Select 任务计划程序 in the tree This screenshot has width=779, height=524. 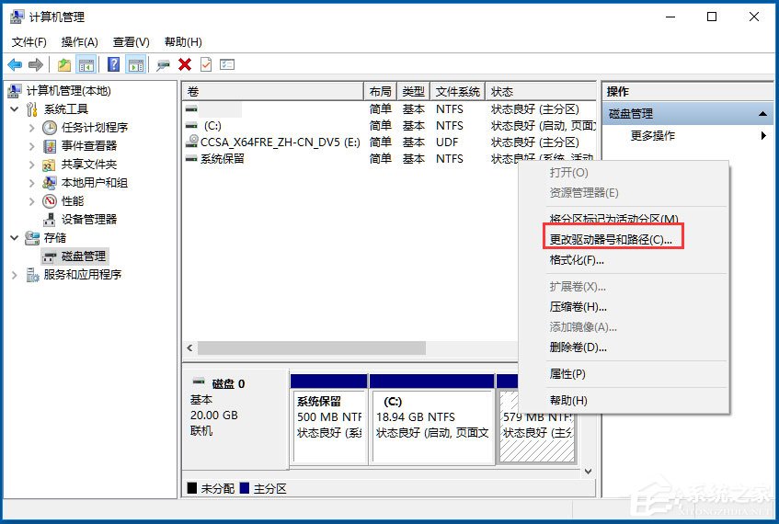pyautogui.click(x=94, y=127)
